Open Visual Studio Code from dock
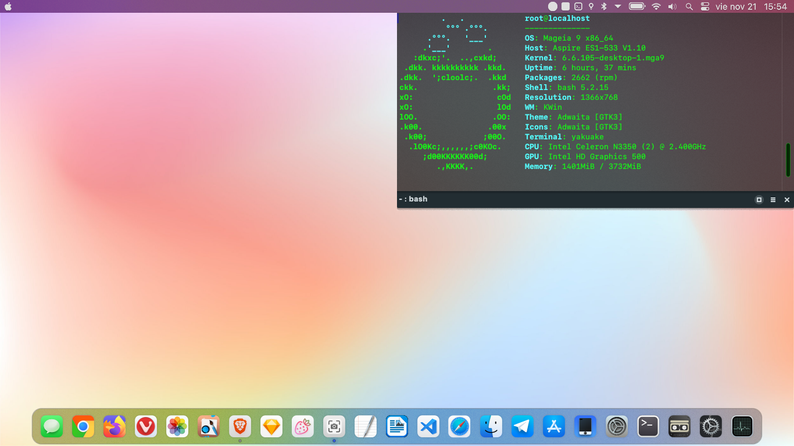 point(428,427)
